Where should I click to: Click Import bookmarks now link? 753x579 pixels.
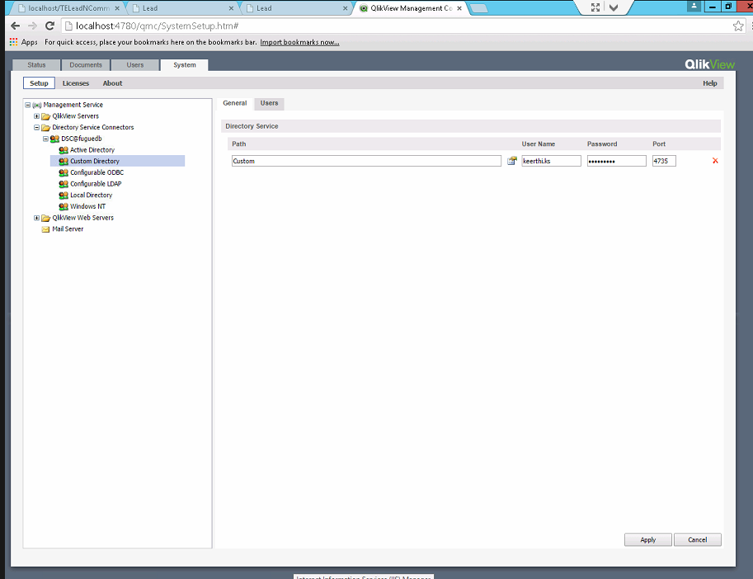tap(299, 42)
